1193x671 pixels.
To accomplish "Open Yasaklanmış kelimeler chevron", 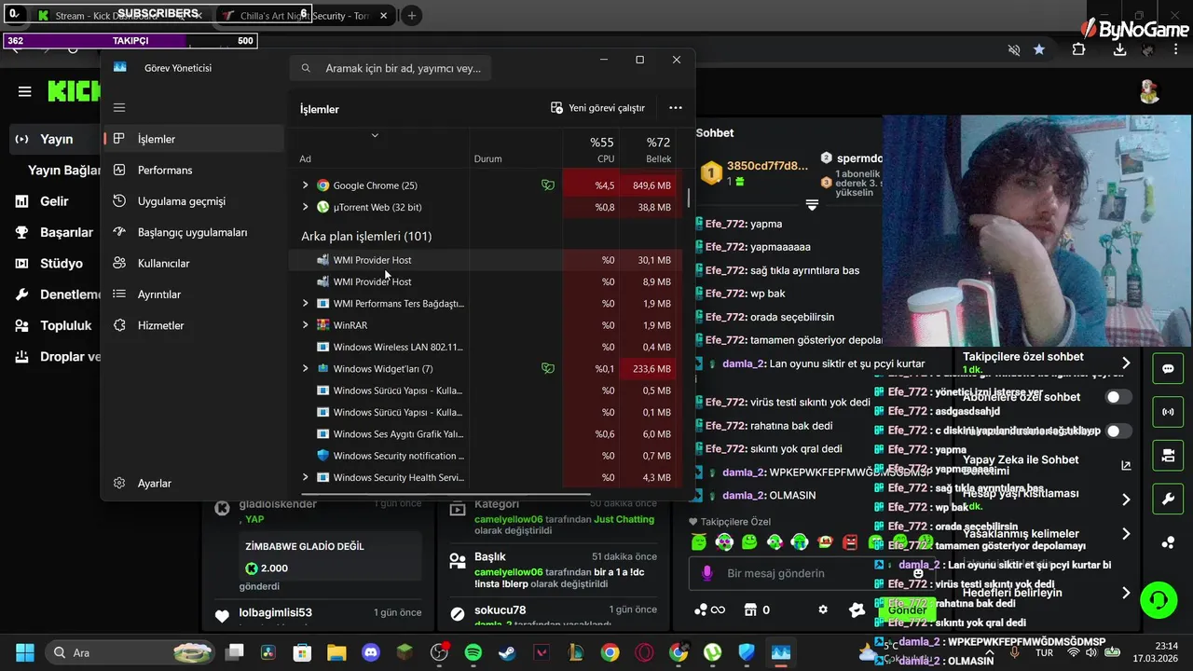I will point(1126,534).
